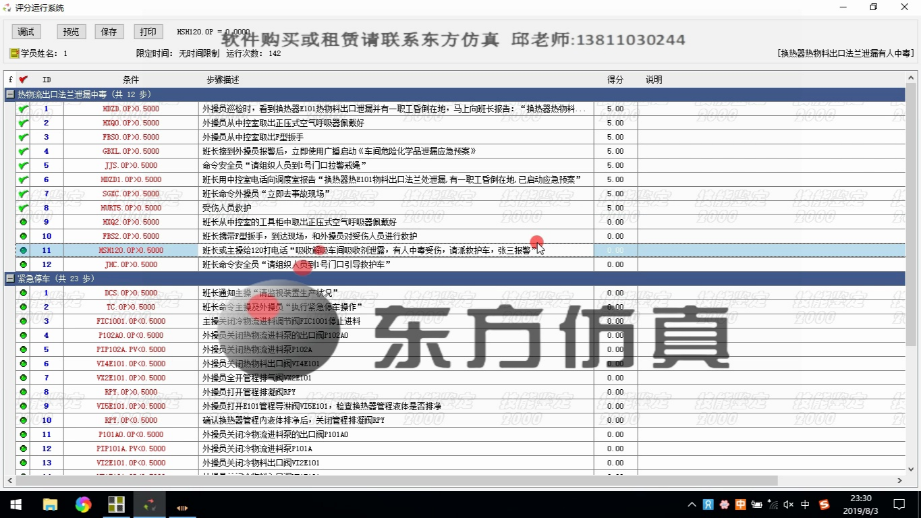Click the green checkmark of step HURT5.OP>0.5000
Screen dimensions: 921x518
point(24,208)
